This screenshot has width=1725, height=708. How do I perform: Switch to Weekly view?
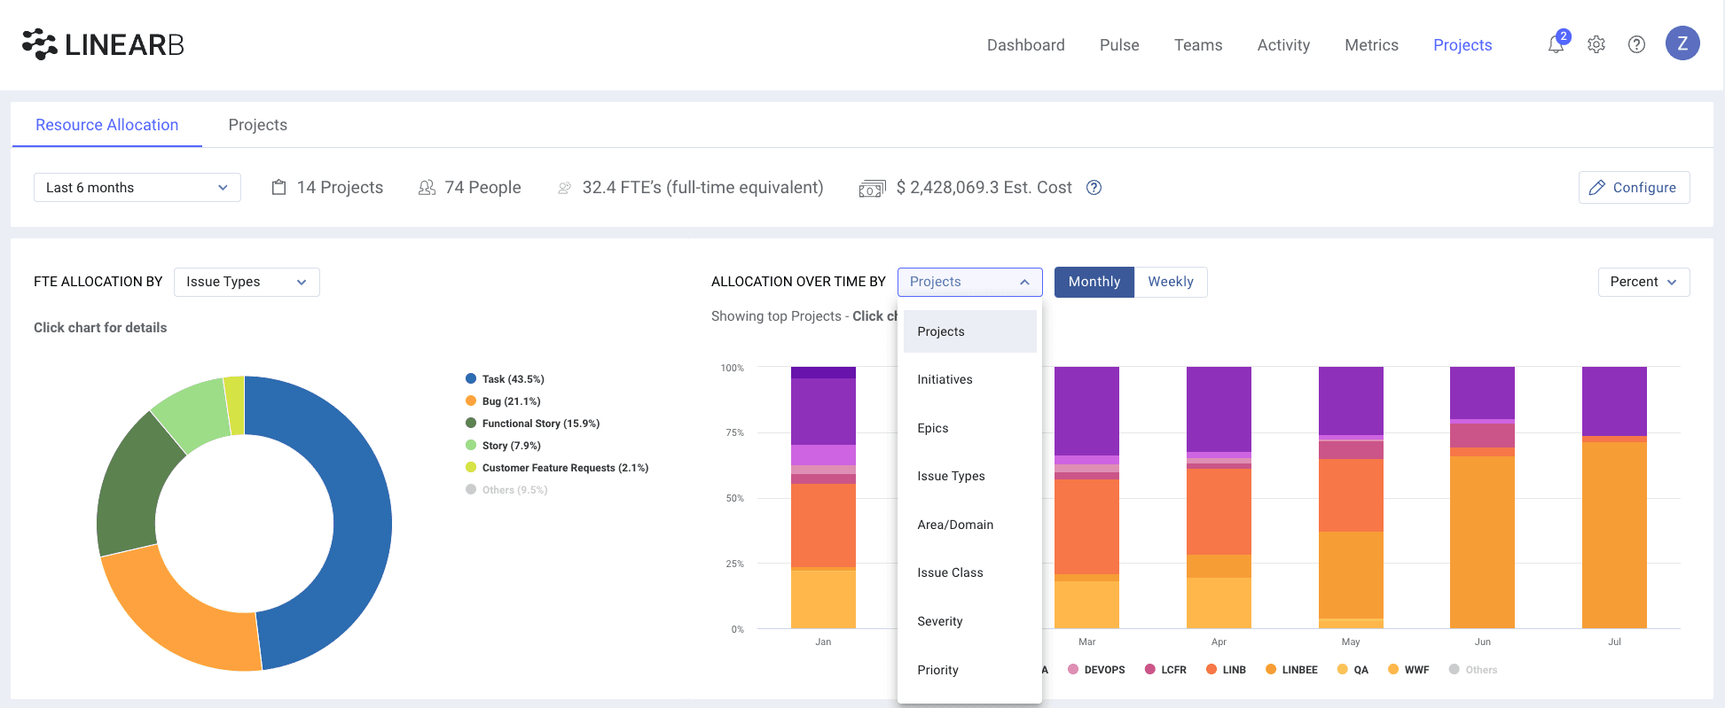pyautogui.click(x=1171, y=282)
